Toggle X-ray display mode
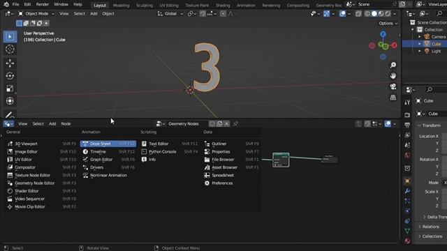 tap(358, 14)
